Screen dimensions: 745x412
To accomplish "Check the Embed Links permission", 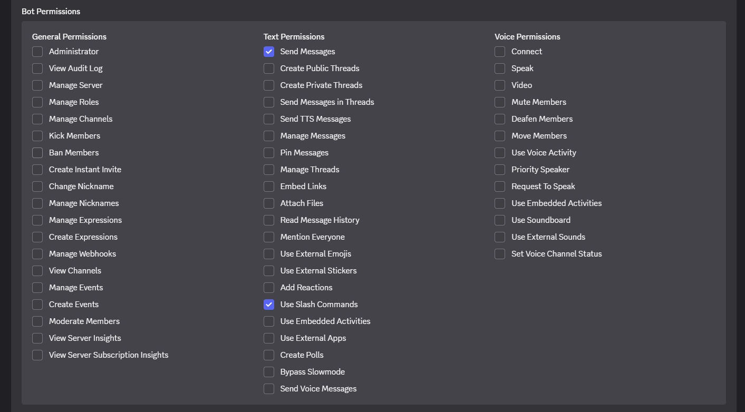I will coord(268,186).
